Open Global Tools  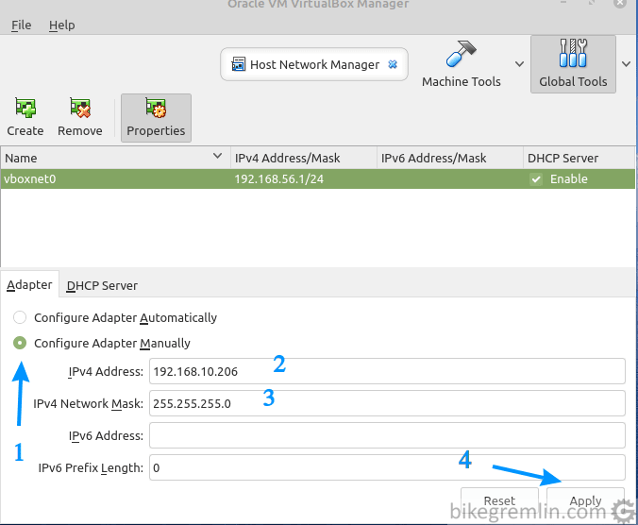[x=573, y=64]
